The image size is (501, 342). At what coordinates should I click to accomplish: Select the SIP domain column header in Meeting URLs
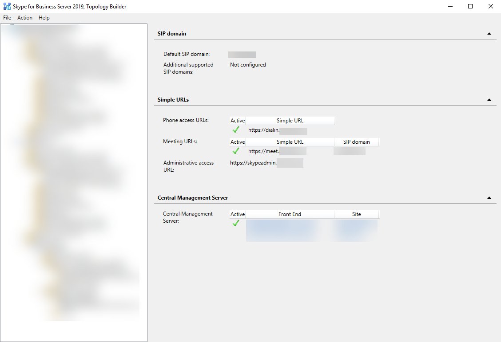coord(357,142)
